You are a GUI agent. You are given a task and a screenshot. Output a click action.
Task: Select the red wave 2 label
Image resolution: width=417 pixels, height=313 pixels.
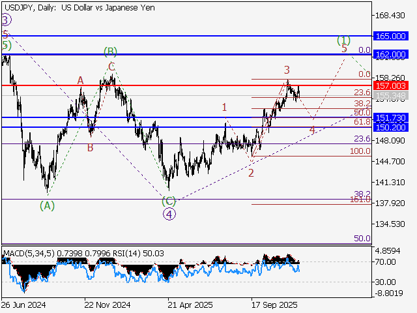tap(251, 172)
